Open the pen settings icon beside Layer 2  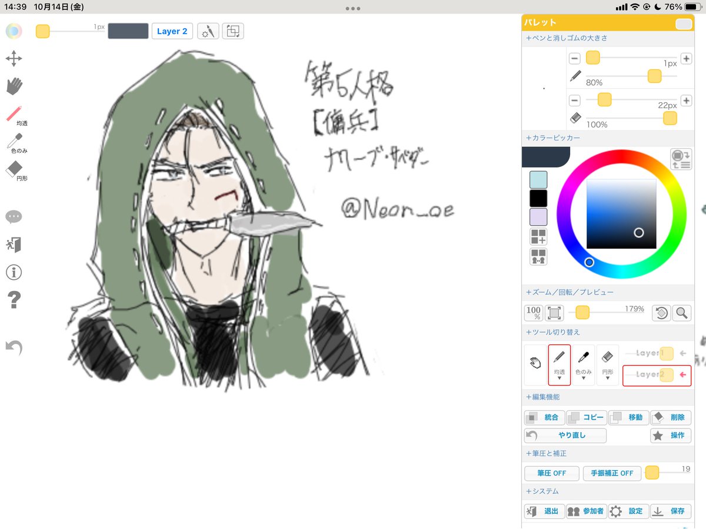click(x=208, y=31)
